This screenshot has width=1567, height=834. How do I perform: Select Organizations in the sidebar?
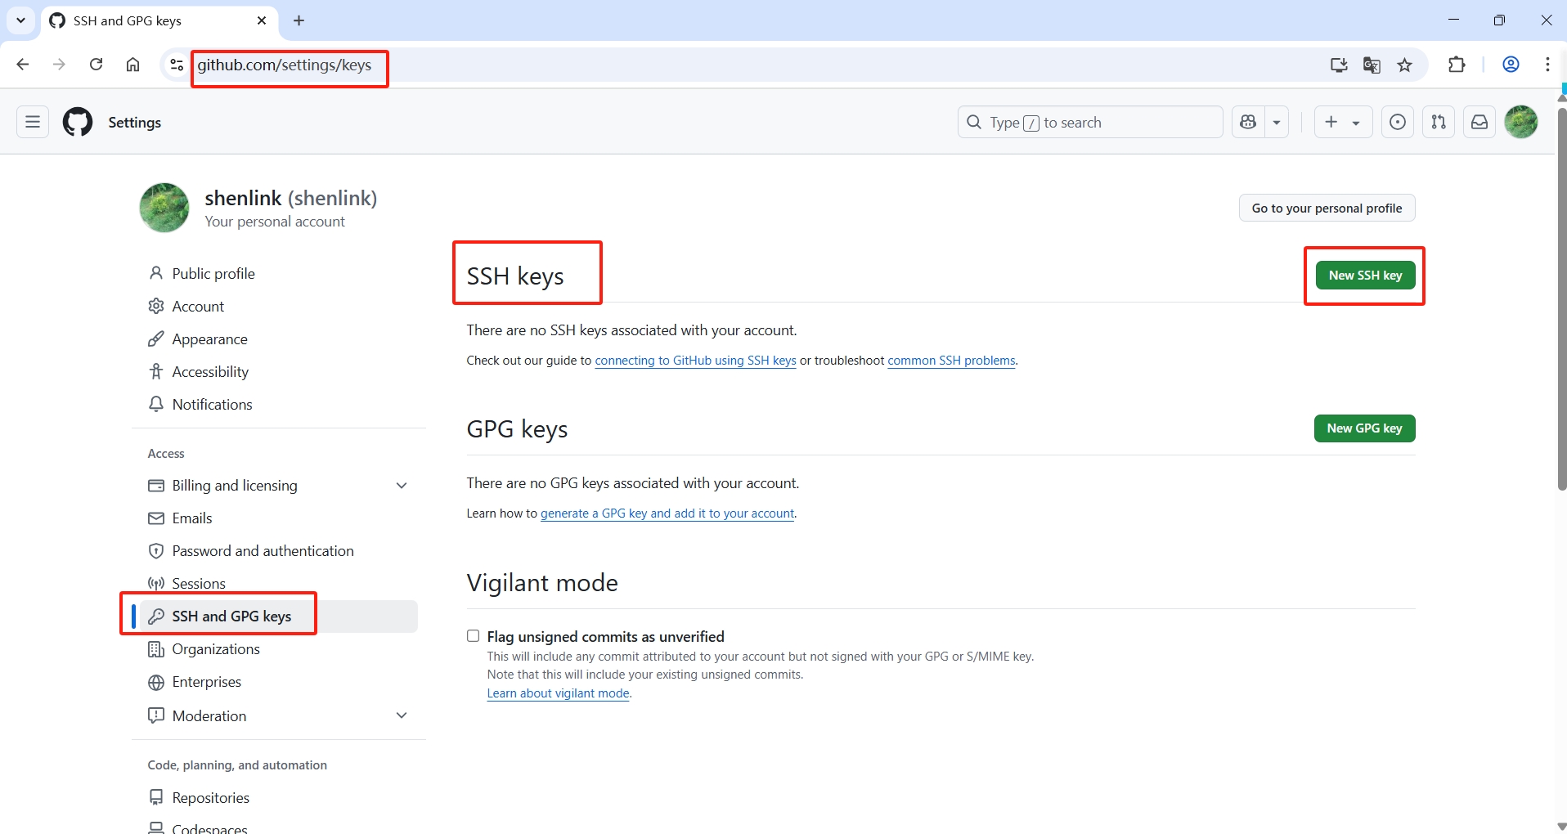215,648
